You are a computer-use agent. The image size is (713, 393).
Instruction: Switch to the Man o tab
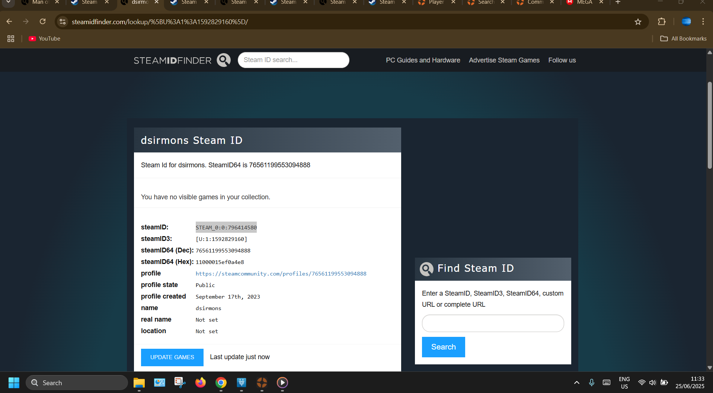[x=40, y=2]
